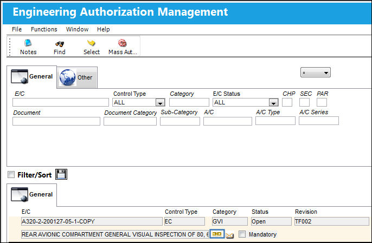Open the Control Type ALL dropdown
This screenshot has width=372, height=243.
[160, 102]
